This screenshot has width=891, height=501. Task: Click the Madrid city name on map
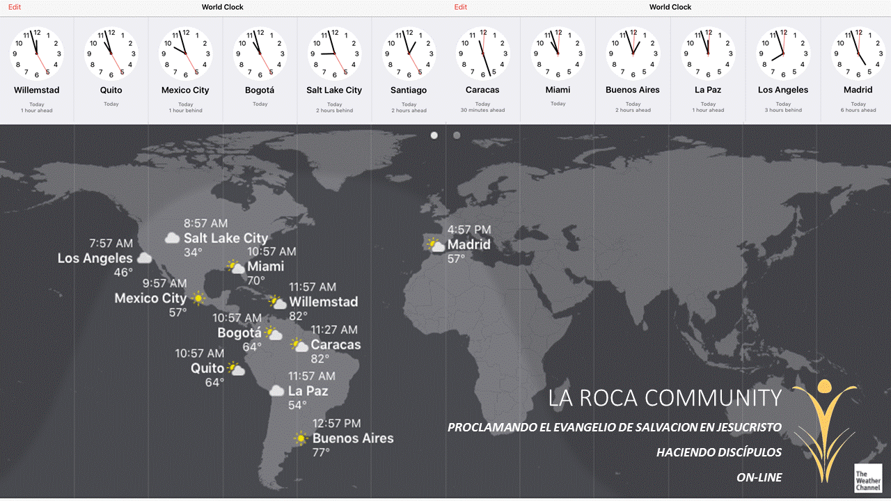469,244
